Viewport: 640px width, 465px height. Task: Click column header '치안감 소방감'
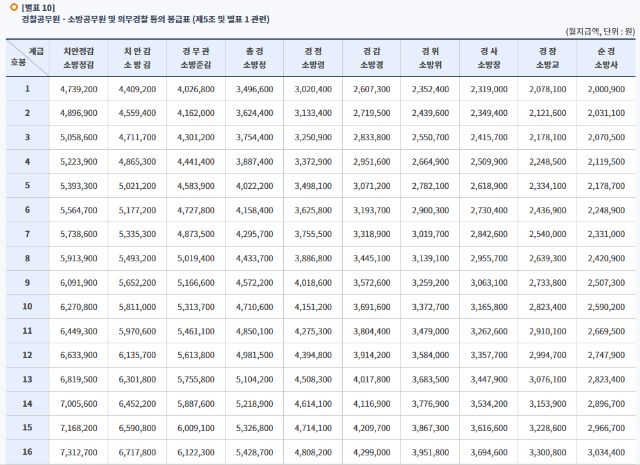click(x=137, y=58)
